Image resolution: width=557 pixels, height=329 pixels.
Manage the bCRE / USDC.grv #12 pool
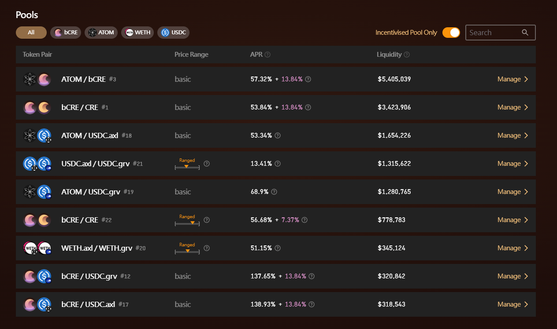coord(513,276)
